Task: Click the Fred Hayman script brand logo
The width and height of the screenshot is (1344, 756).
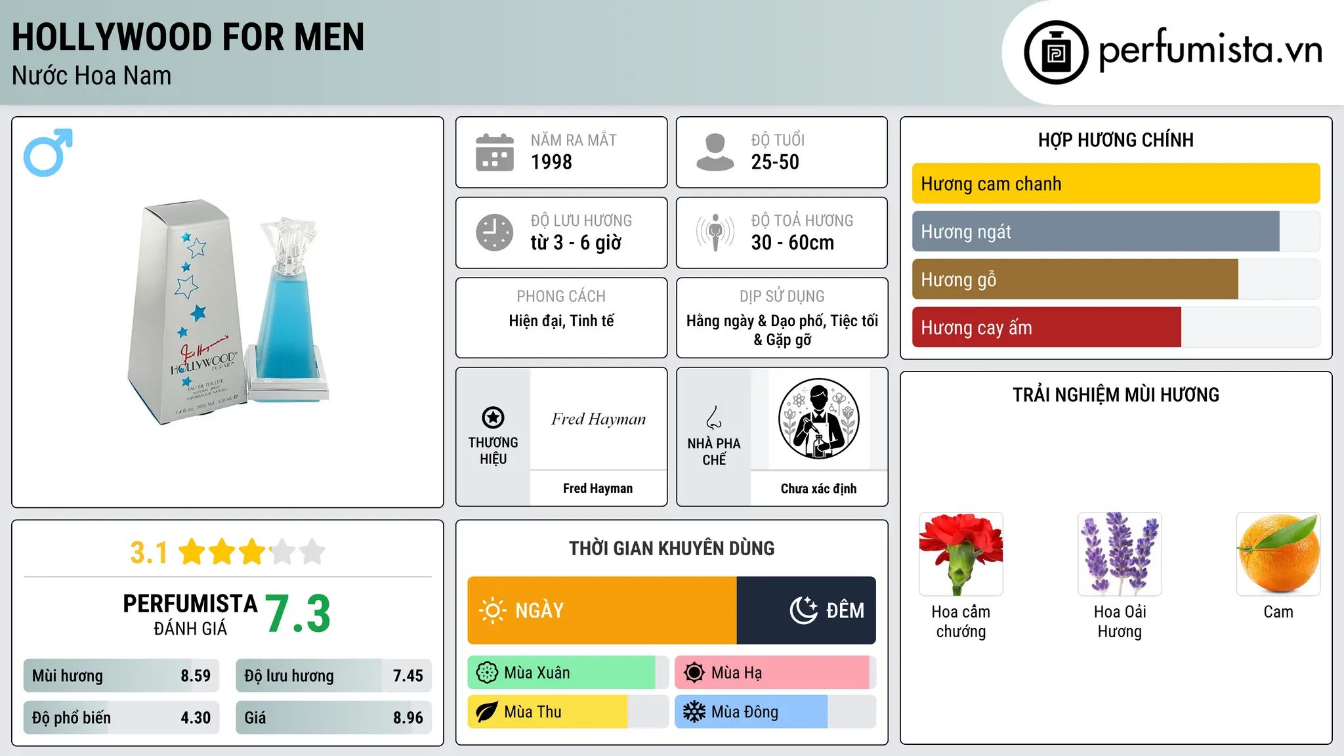Action: (x=598, y=419)
